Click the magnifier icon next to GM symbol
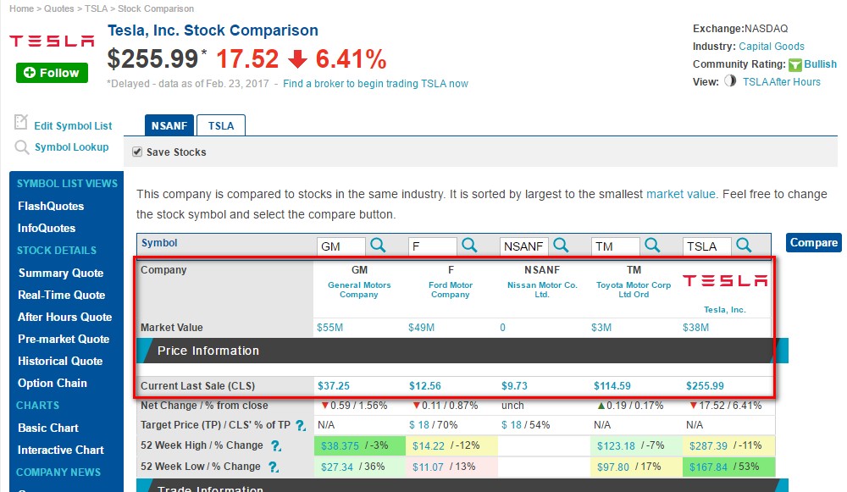Screen dimensions: 847x492 pos(378,246)
